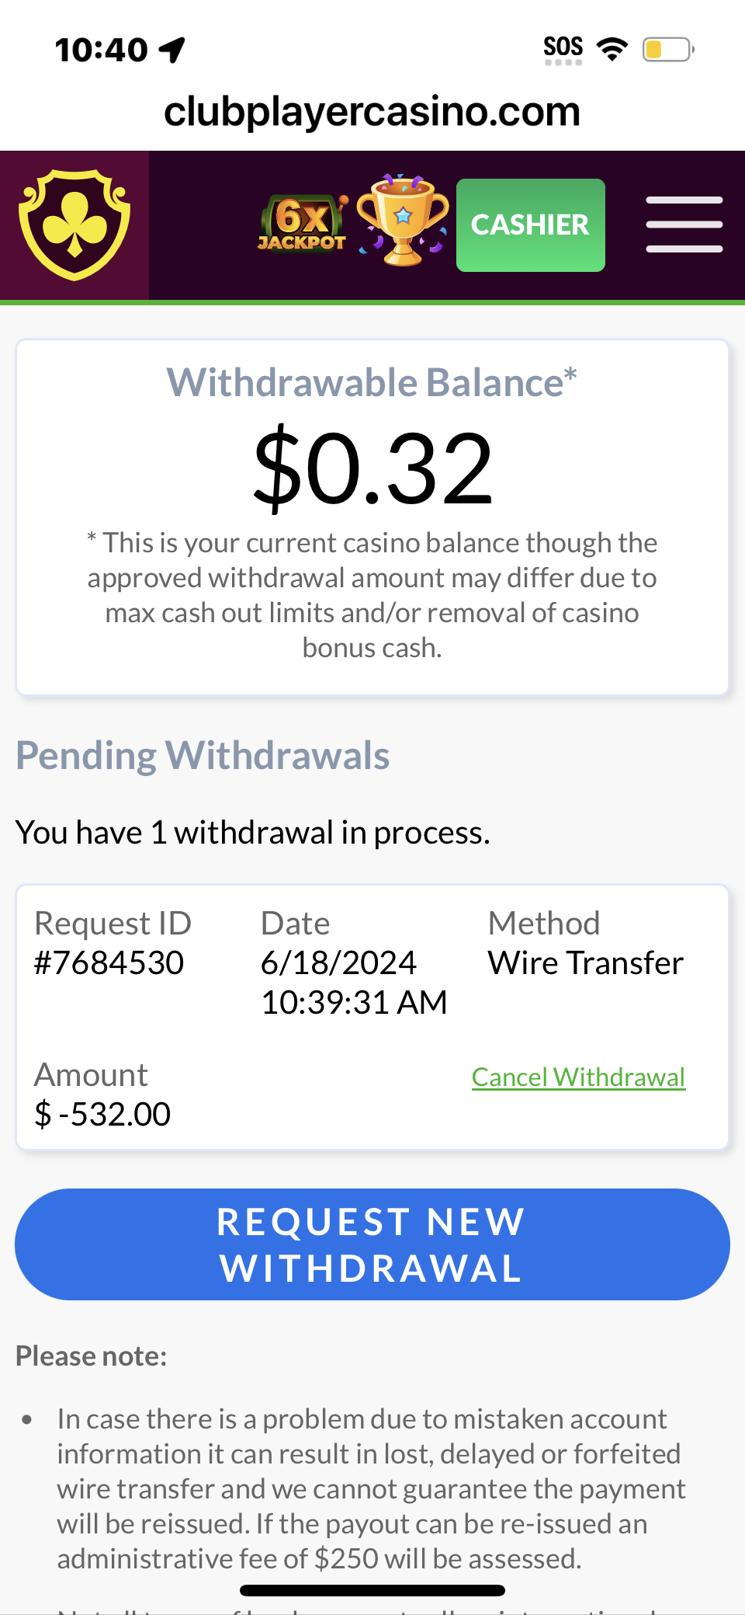
Task: Tap the gold trophy icon
Action: coord(402,221)
